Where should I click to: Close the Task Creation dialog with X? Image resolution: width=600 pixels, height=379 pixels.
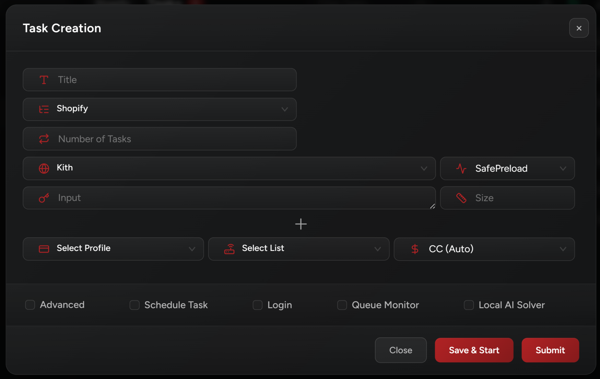[579, 28]
